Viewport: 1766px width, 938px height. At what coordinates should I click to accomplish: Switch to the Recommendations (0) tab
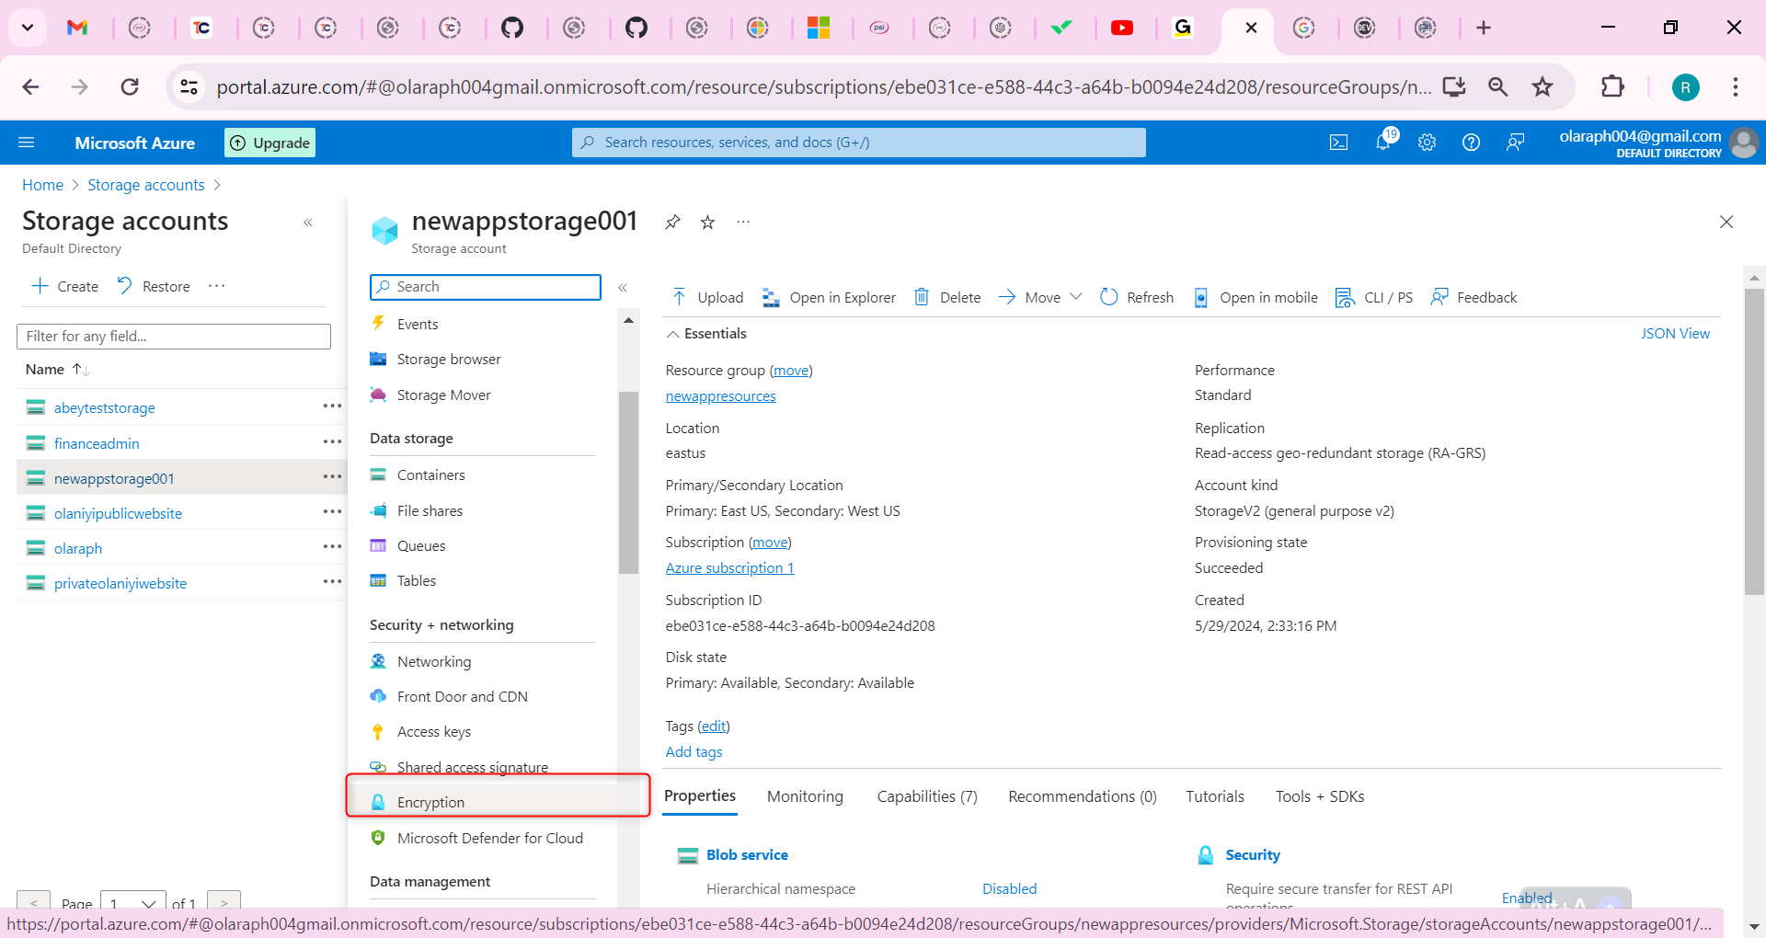[1082, 796]
